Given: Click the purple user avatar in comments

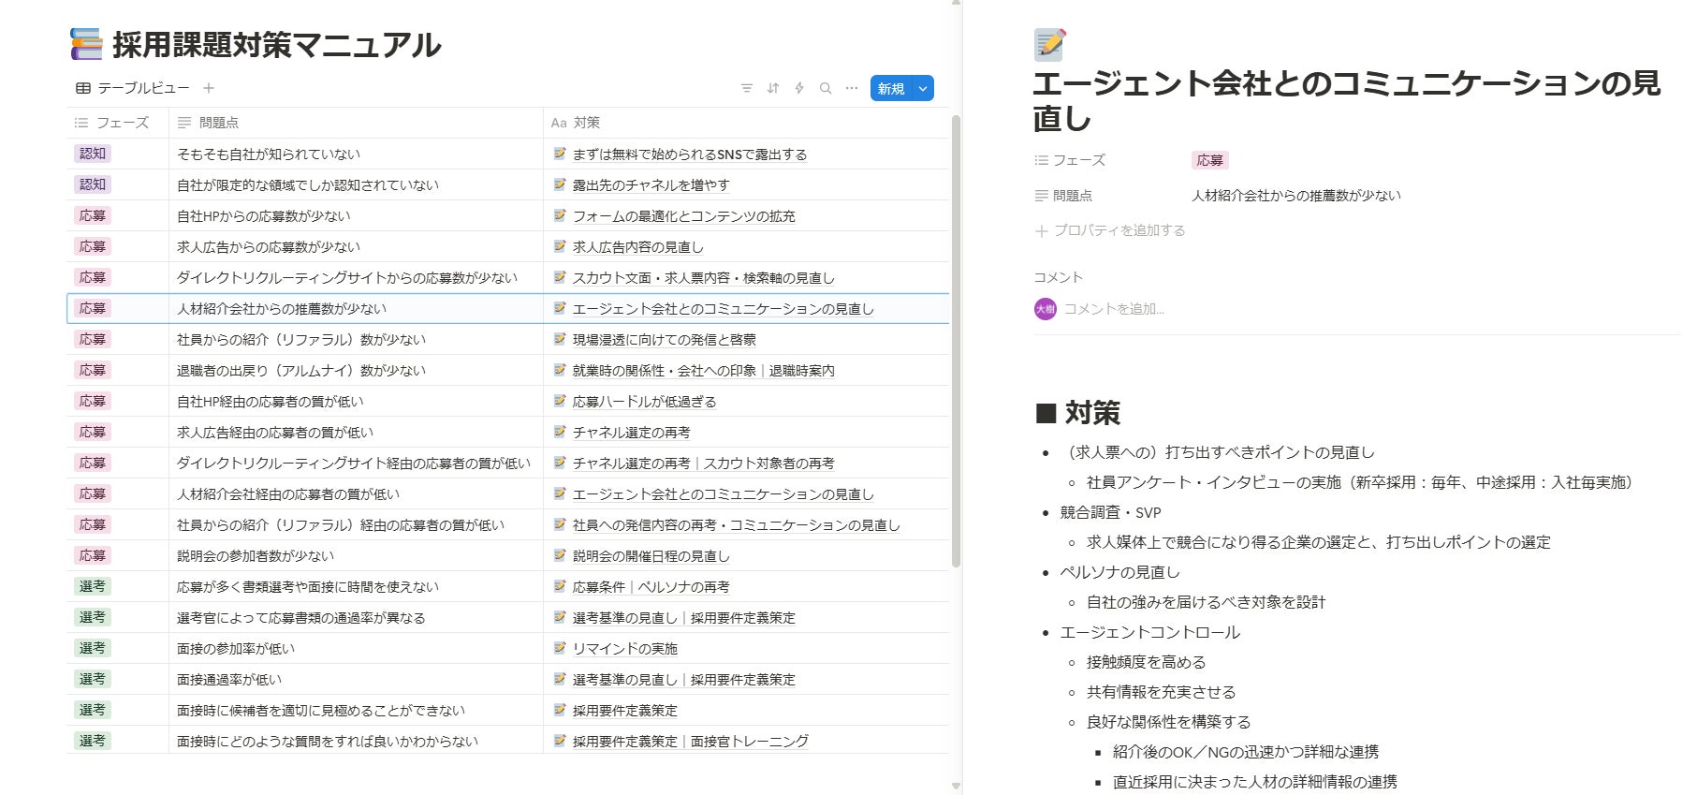Looking at the screenshot, I should [x=1045, y=308].
